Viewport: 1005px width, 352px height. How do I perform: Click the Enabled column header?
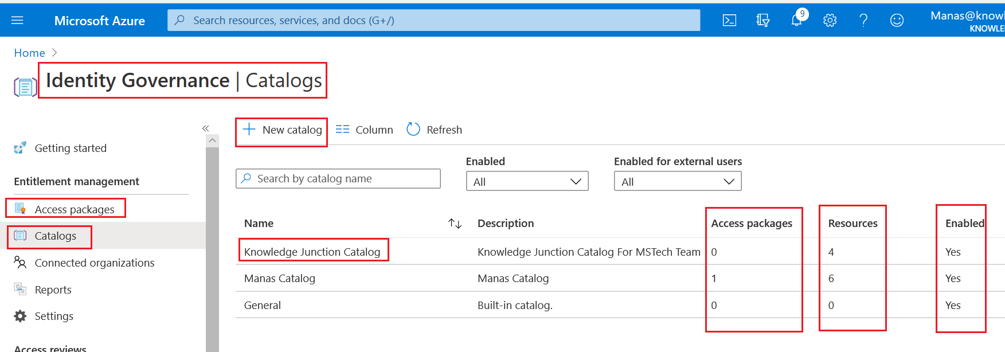[x=965, y=223]
